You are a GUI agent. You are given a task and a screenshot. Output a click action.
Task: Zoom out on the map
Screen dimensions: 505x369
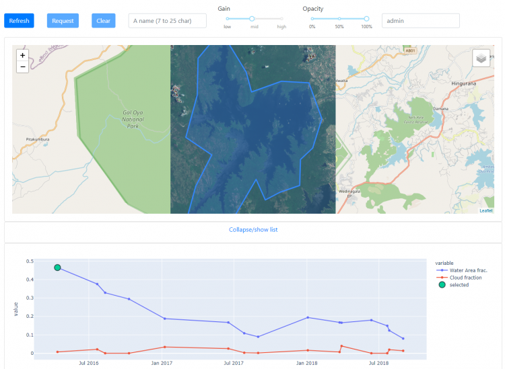pyautogui.click(x=22, y=67)
